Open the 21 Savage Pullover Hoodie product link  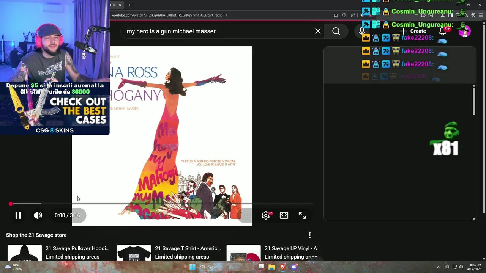tap(77, 248)
